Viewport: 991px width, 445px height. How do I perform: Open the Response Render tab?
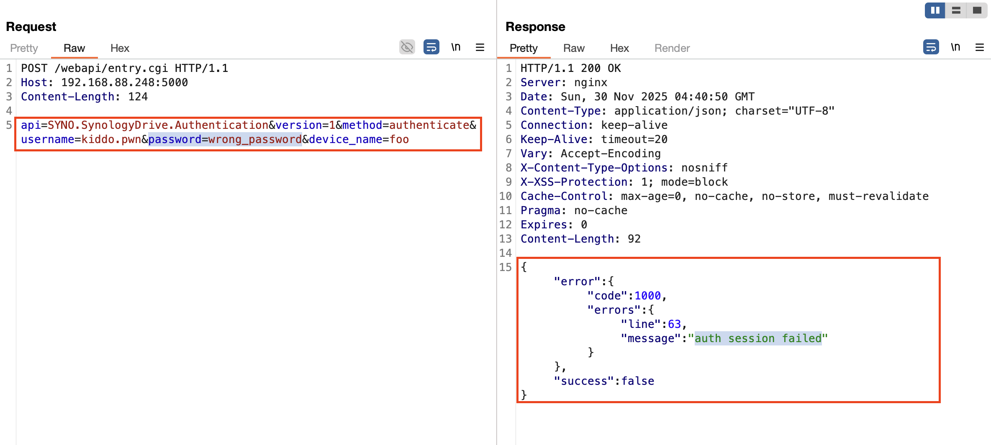pyautogui.click(x=672, y=48)
